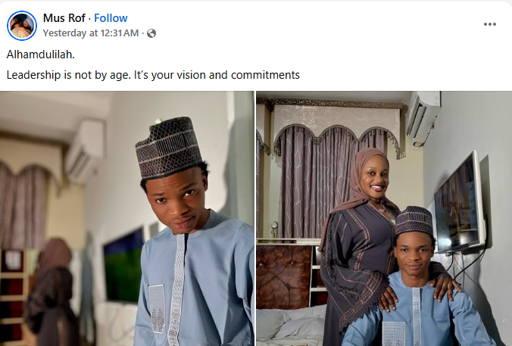The width and height of the screenshot is (512, 346).
Task: Click the Yesterday at 12:31 AM timestamp
Action: 91,33
